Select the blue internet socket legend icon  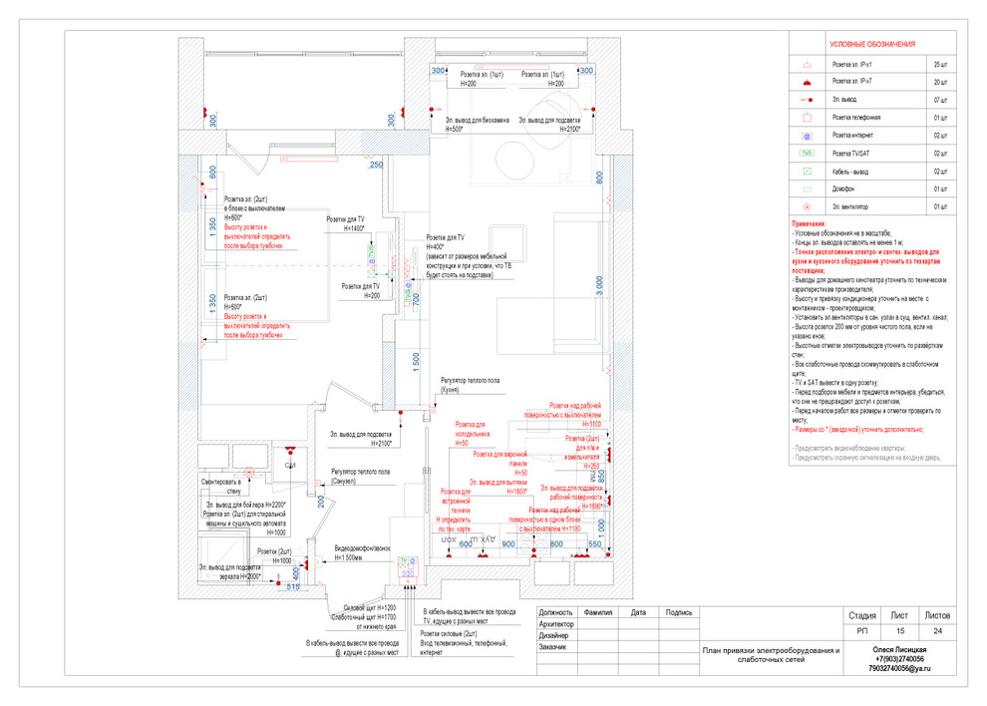point(809,135)
